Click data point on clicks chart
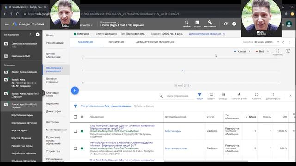The image size is (296, 166). pyautogui.click(x=183, y=71)
